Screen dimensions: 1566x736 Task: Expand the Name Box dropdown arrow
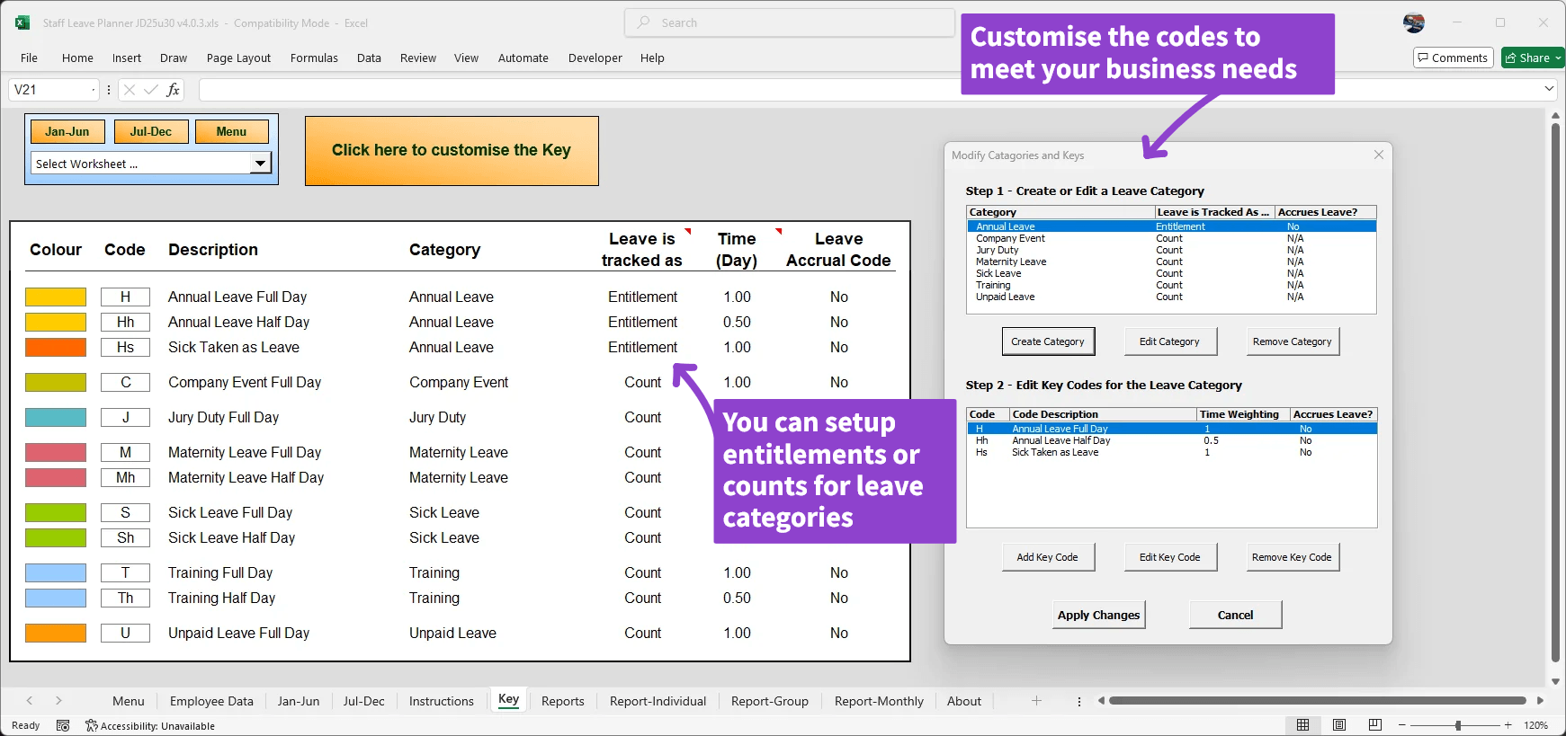(x=93, y=90)
